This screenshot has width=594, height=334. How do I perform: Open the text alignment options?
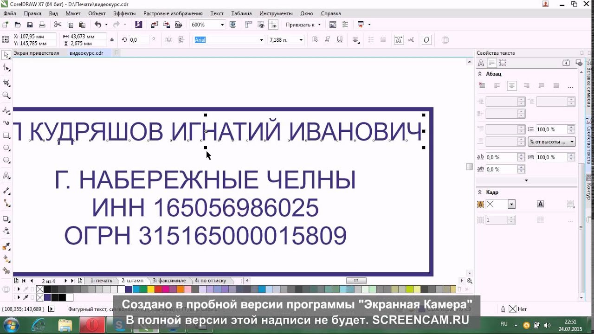click(x=356, y=40)
